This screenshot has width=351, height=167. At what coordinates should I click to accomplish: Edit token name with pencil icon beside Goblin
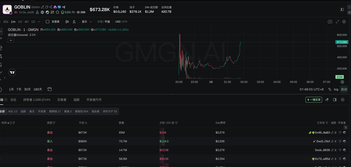(42, 7)
